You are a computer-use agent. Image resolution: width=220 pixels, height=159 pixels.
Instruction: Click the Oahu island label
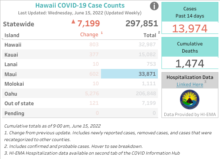point(11,94)
